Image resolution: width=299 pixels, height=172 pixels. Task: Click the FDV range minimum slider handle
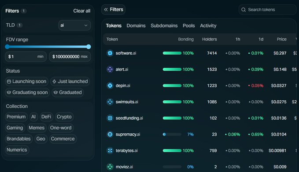[x=7, y=47]
